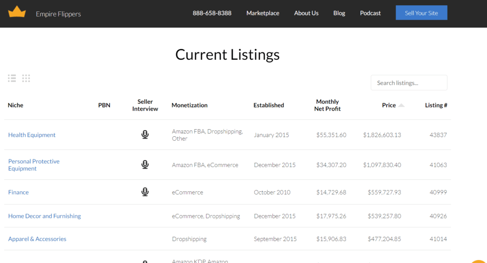The width and height of the screenshot is (487, 263).
Task: Sort by Listing # column header
Action: coord(436,105)
